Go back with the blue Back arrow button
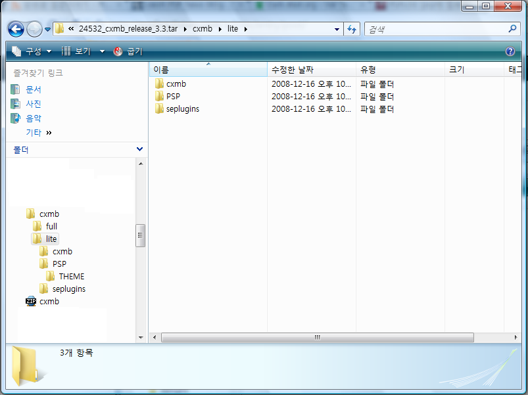Image resolution: width=528 pixels, height=395 pixels. click(16, 30)
